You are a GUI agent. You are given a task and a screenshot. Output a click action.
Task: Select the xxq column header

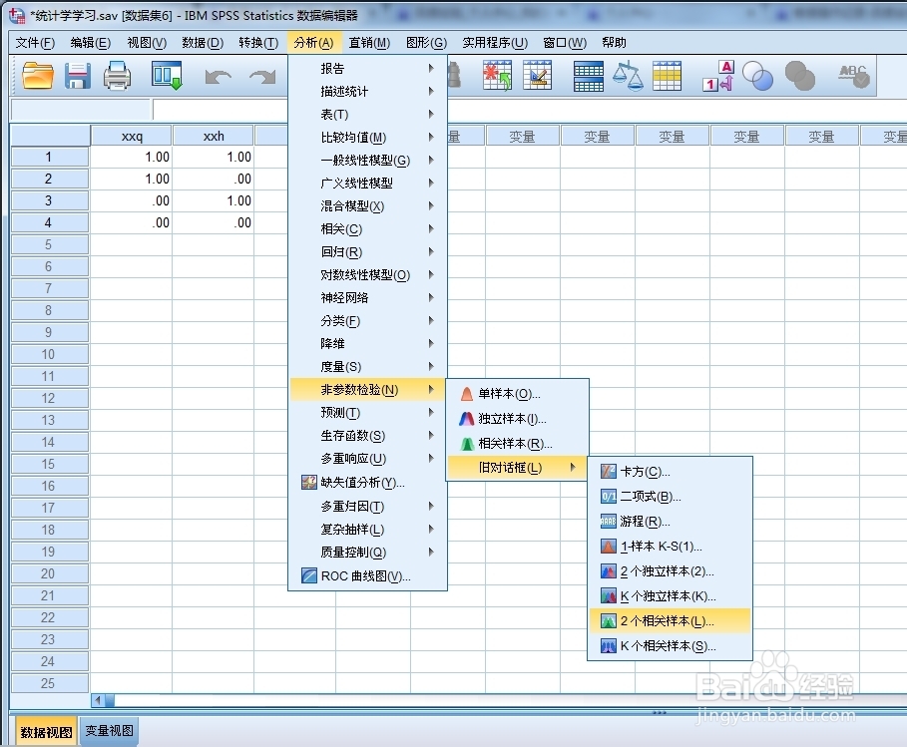(132, 136)
